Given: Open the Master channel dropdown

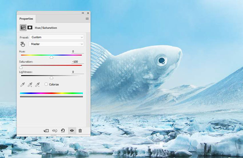Looking at the screenshot, I should click(x=57, y=44).
